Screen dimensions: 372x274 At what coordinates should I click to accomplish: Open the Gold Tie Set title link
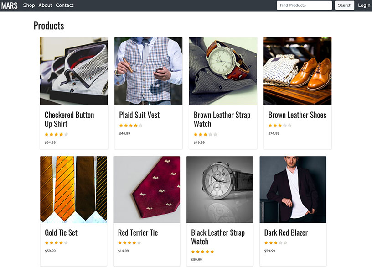pyautogui.click(x=61, y=232)
